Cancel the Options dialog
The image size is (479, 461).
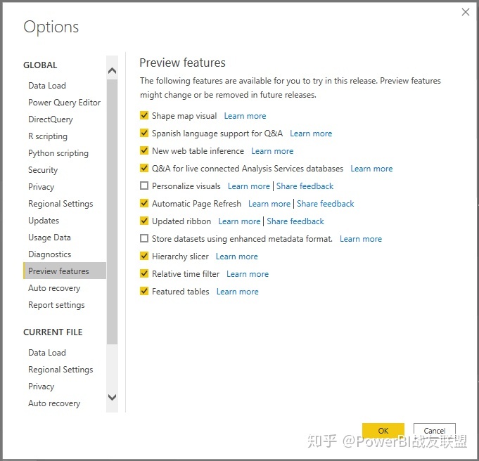coord(435,431)
